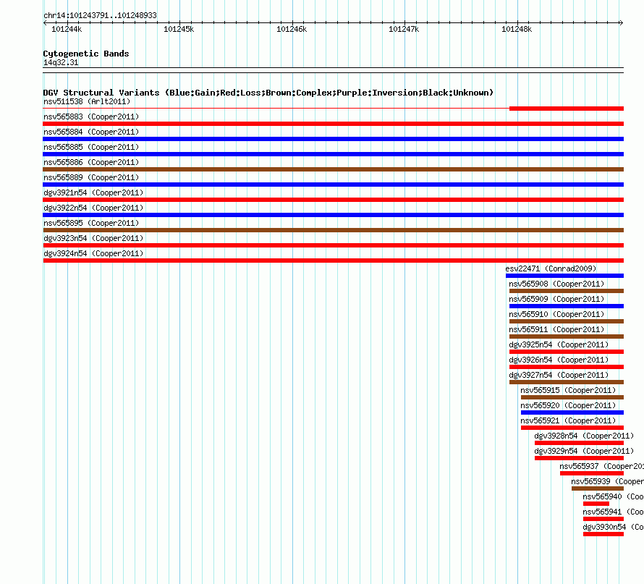Click the nsv565883 (Cooper2011) label
The height and width of the screenshot is (584, 644).
point(91,117)
